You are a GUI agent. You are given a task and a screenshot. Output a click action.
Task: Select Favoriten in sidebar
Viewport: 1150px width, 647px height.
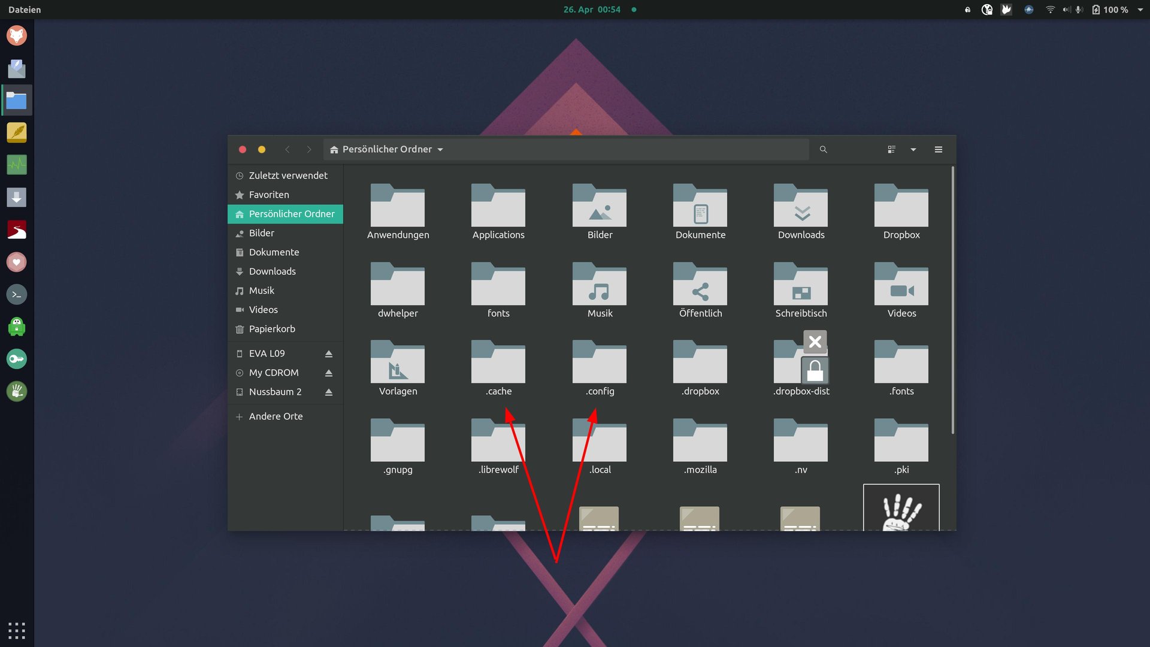(x=269, y=195)
